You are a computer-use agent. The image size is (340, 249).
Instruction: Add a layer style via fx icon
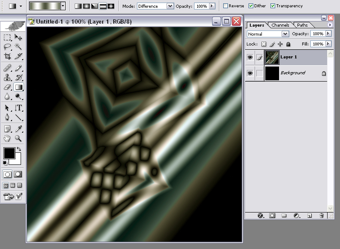click(x=261, y=216)
